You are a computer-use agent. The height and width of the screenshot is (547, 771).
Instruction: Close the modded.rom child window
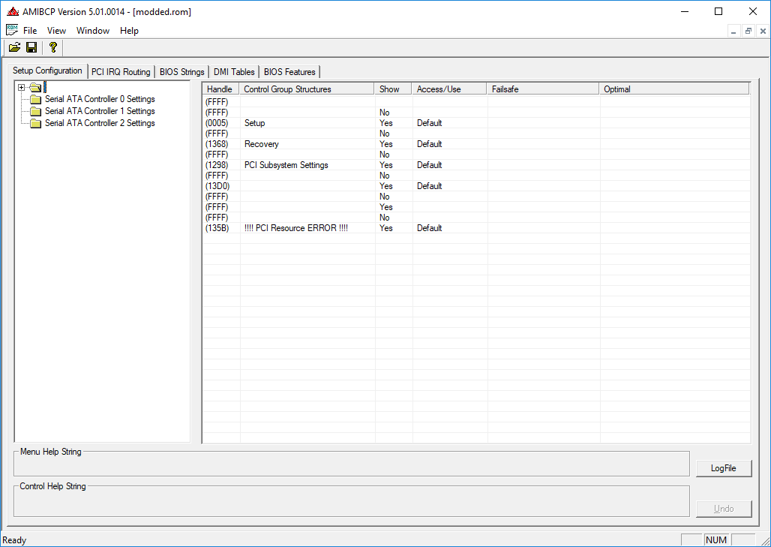click(763, 31)
